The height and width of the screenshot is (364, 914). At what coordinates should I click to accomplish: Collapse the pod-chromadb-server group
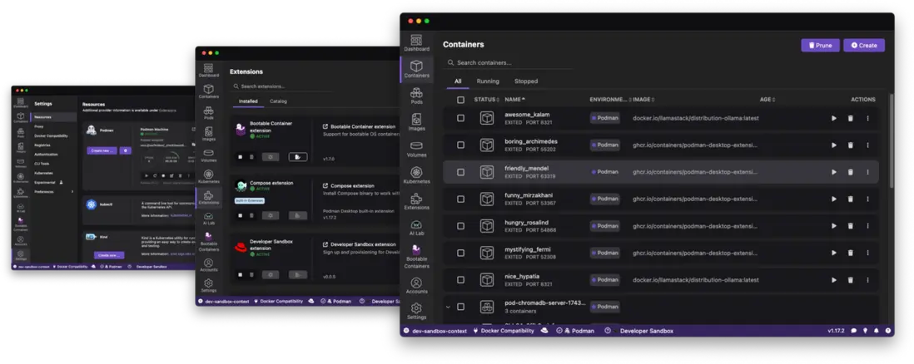coord(448,307)
